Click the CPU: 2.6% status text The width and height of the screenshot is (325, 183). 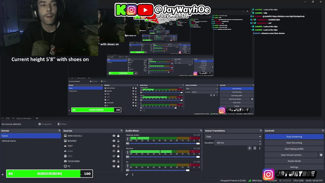[x=298, y=180]
